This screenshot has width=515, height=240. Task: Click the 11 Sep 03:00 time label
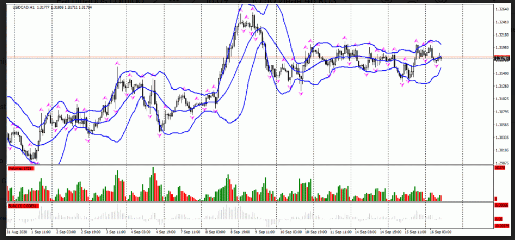click(341, 233)
